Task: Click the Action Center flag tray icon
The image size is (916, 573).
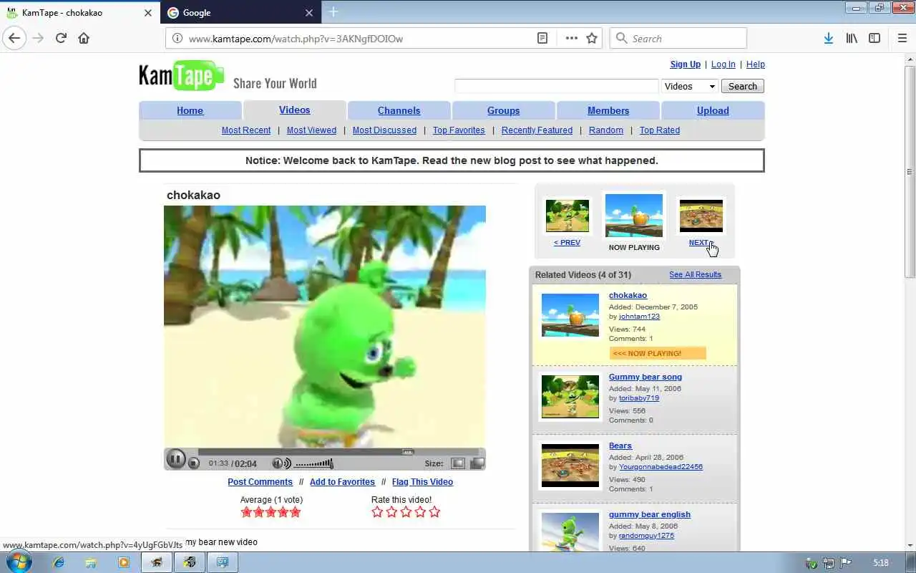Action: pos(846,562)
